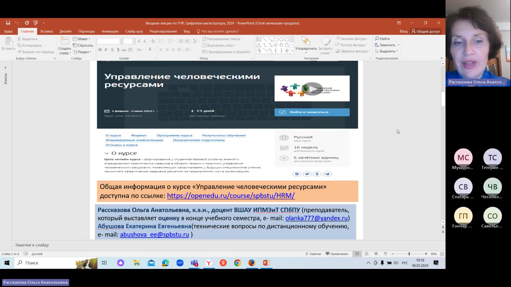511x287 pixels.
Task: Toggle Notes (Заметки) pane in status bar
Action: click(313, 254)
